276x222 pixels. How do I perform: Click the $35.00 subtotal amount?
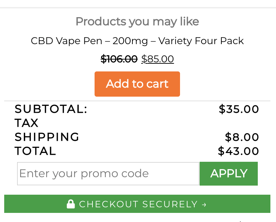pyautogui.click(x=239, y=109)
